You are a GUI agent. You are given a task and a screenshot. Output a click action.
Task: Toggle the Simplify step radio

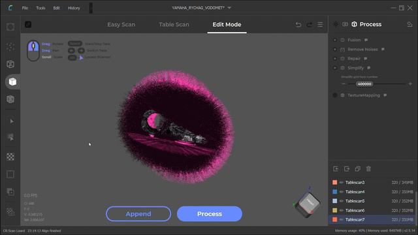335,68
